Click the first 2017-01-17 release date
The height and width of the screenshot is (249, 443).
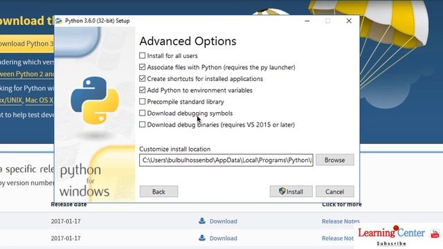66,221
